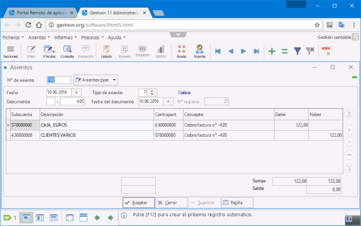Open the Soporte support icon
This screenshot has height=226, width=361.
click(199, 51)
